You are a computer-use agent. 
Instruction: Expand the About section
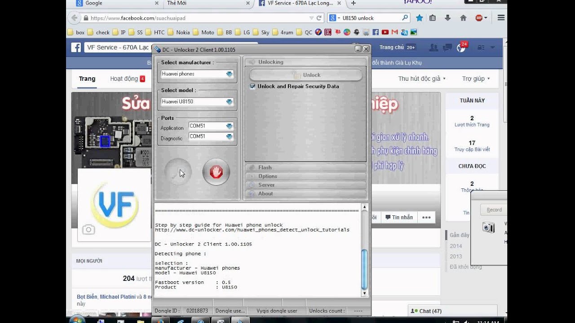pos(305,194)
